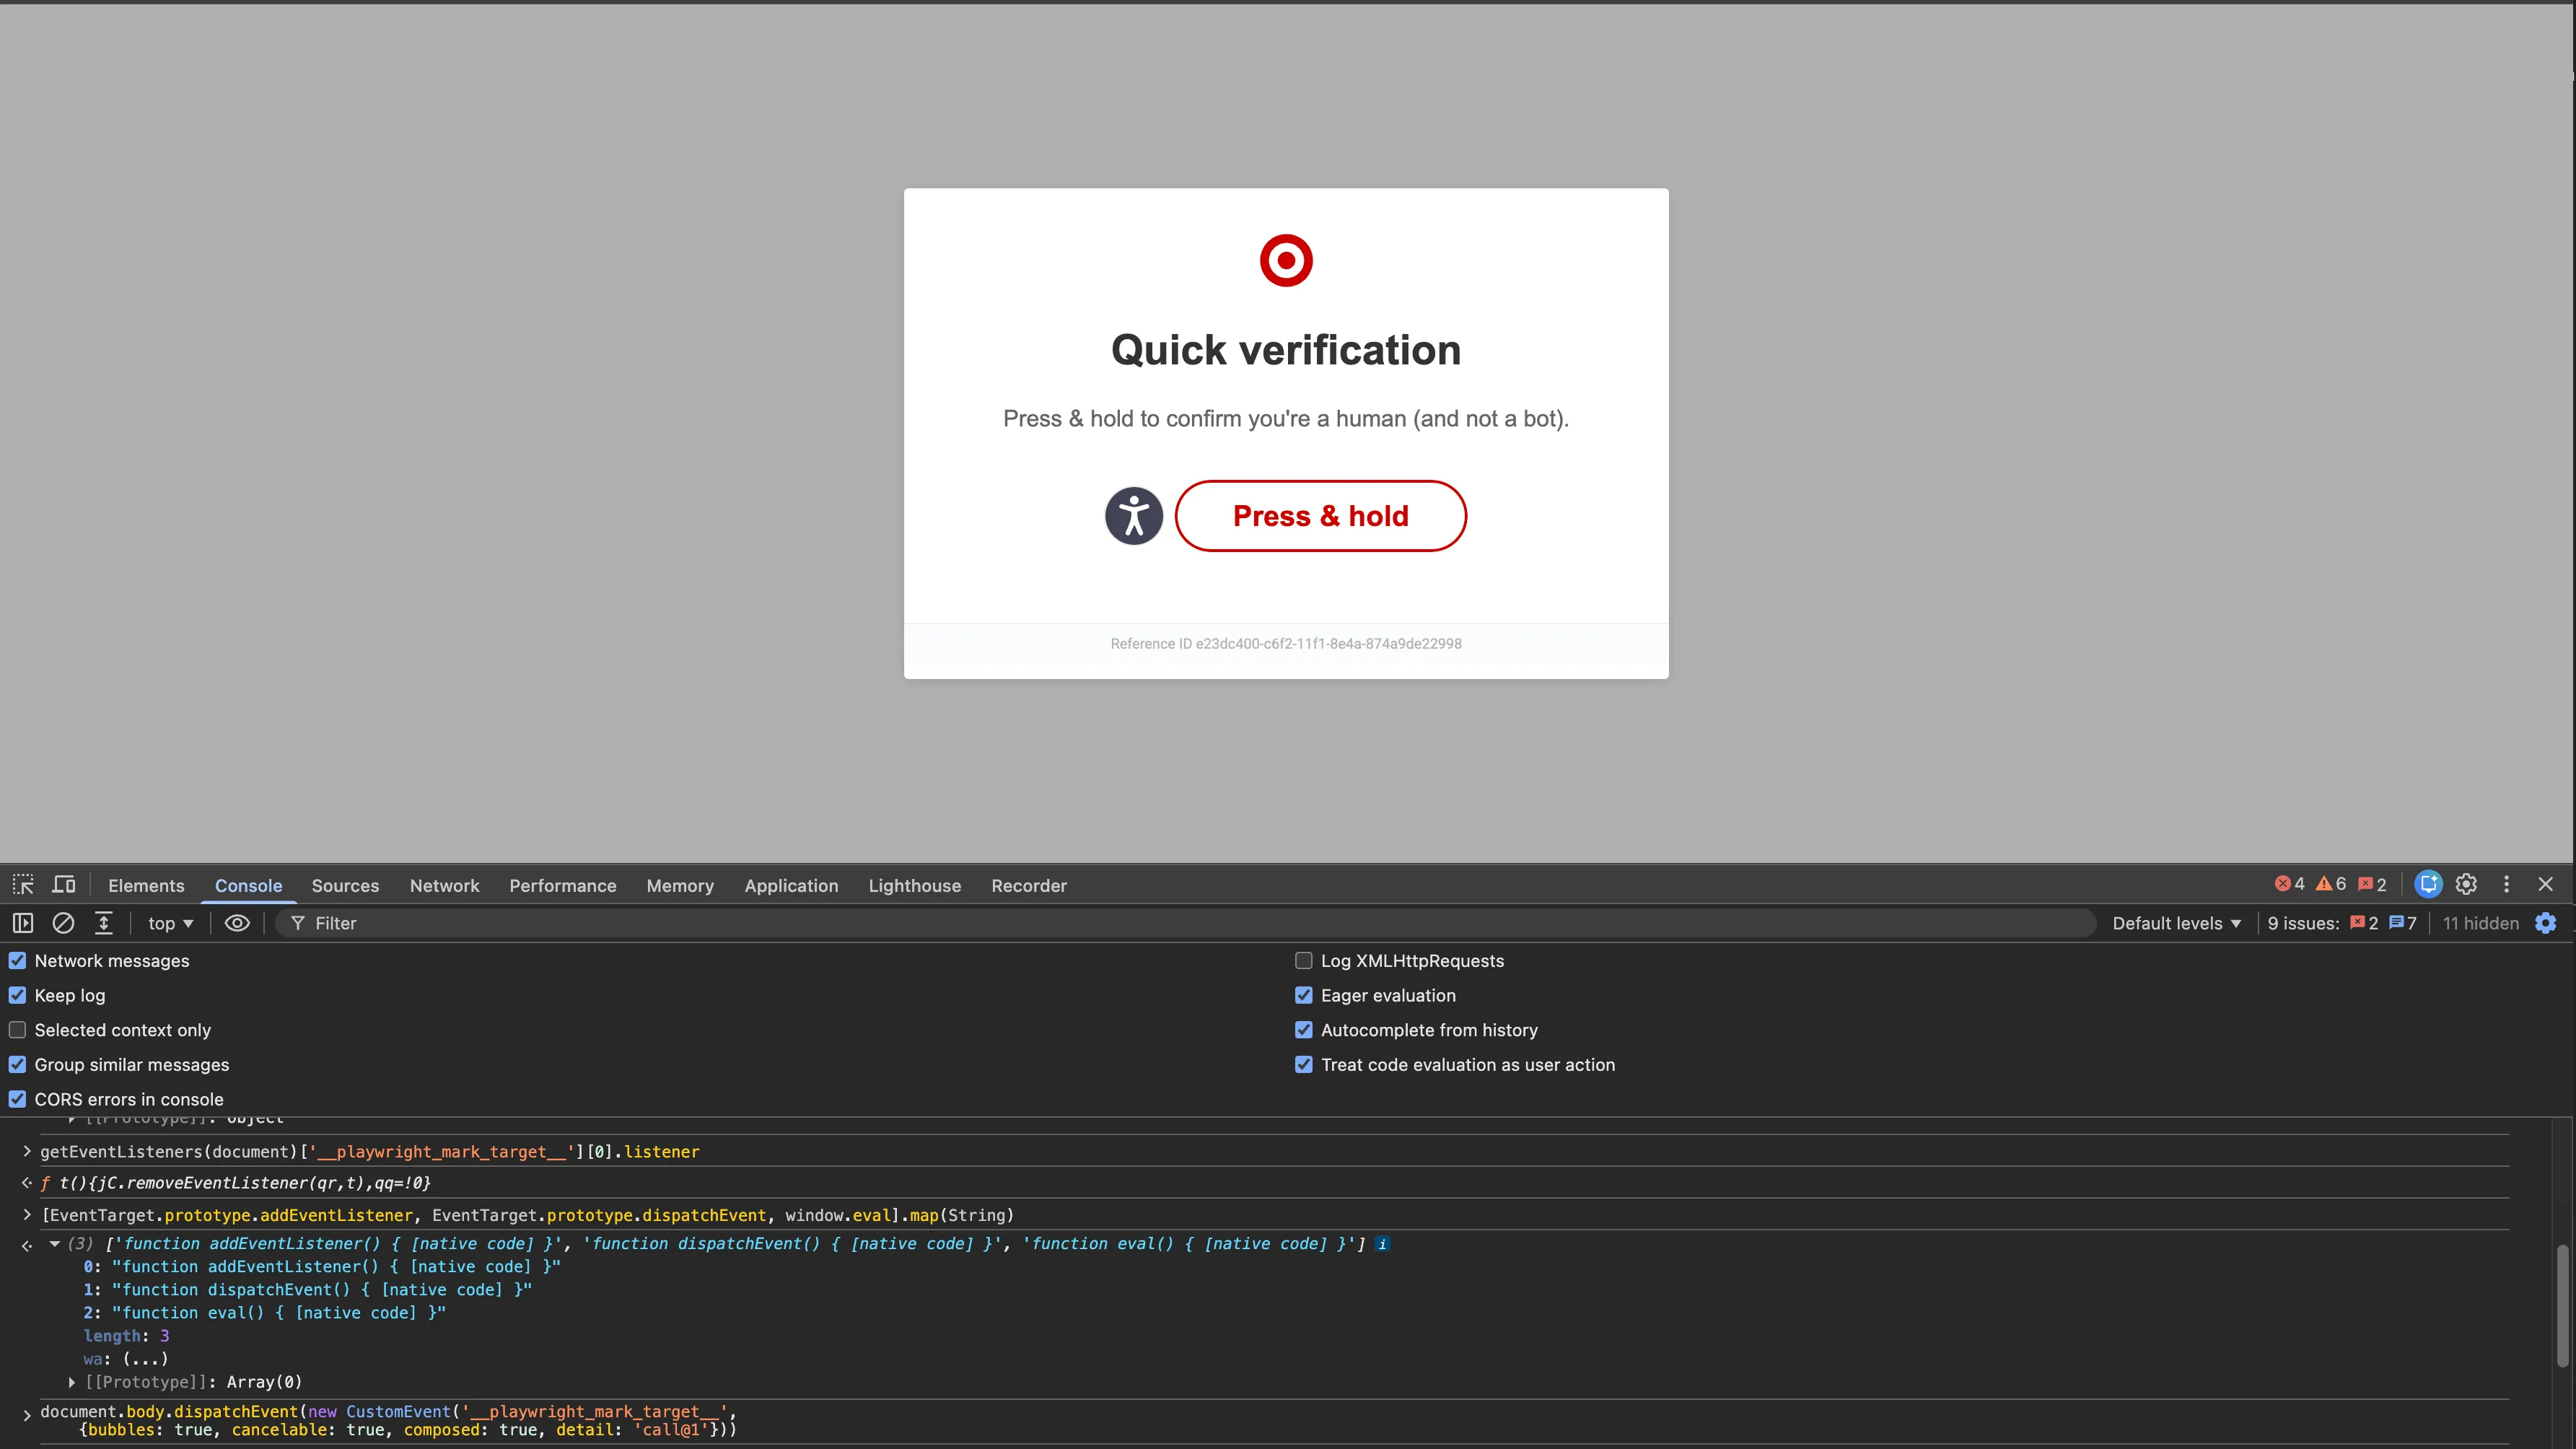Image resolution: width=2576 pixels, height=1449 pixels.
Task: Click the 11 hidden messages label
Action: coord(2480,923)
